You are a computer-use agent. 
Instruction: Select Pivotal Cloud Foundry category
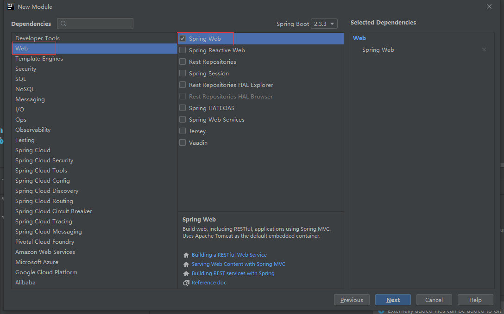(94, 242)
